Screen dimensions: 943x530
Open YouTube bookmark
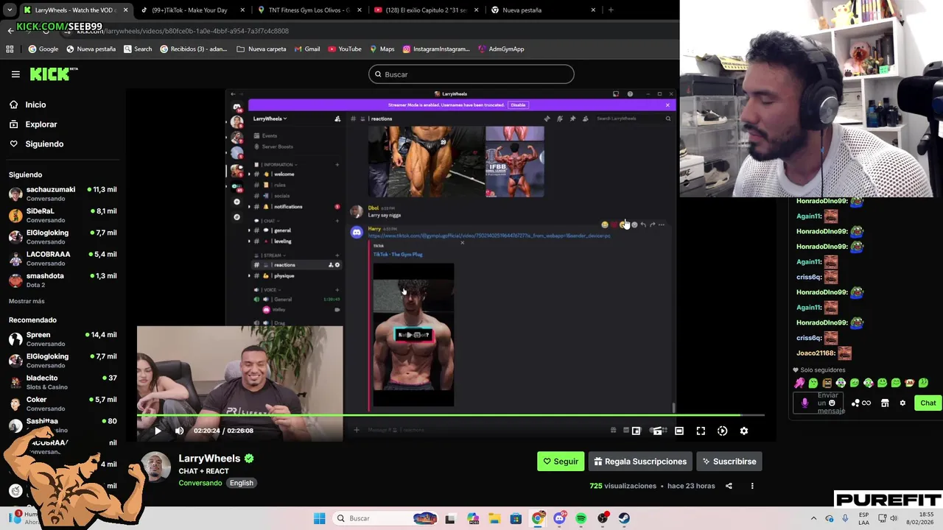[x=345, y=49]
